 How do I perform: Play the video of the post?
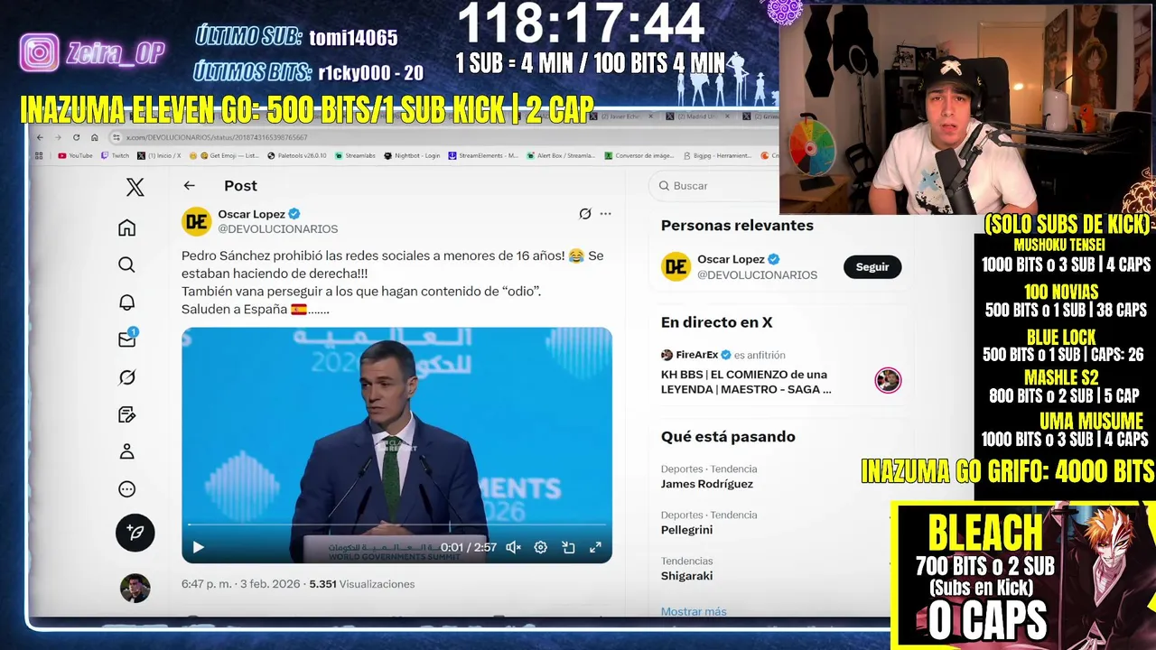point(198,547)
